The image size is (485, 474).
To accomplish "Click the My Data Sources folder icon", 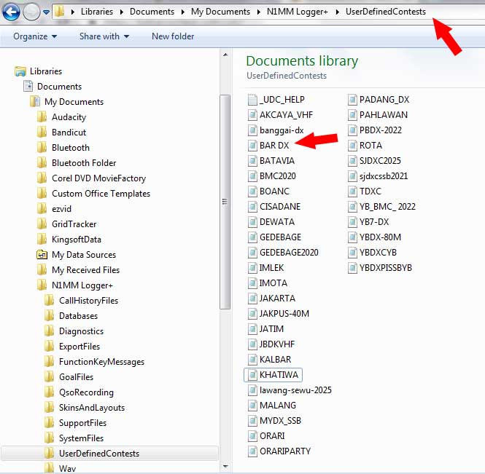I will pyautogui.click(x=42, y=255).
